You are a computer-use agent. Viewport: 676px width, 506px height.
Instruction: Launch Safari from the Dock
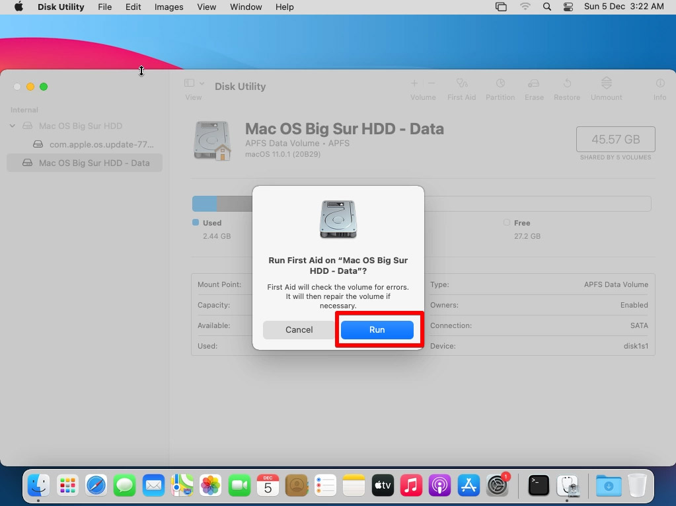click(96, 485)
